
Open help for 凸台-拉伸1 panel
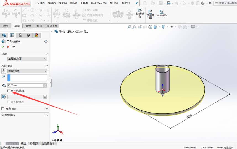[46, 41]
